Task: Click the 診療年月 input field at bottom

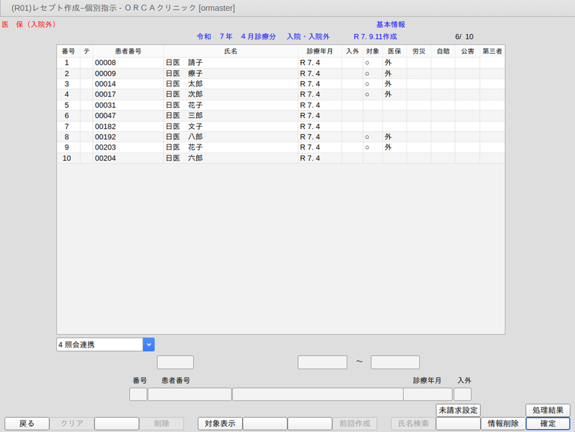Action: pos(427,394)
